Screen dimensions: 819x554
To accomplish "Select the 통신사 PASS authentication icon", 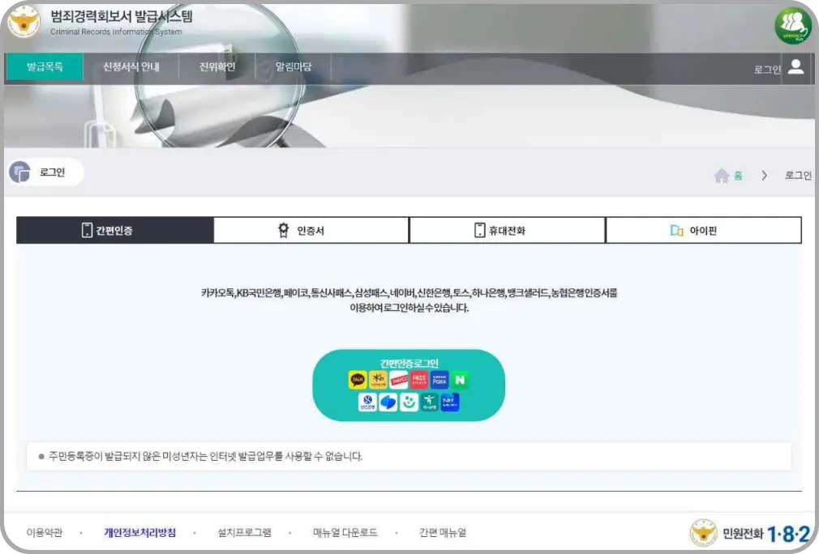I will tap(419, 380).
